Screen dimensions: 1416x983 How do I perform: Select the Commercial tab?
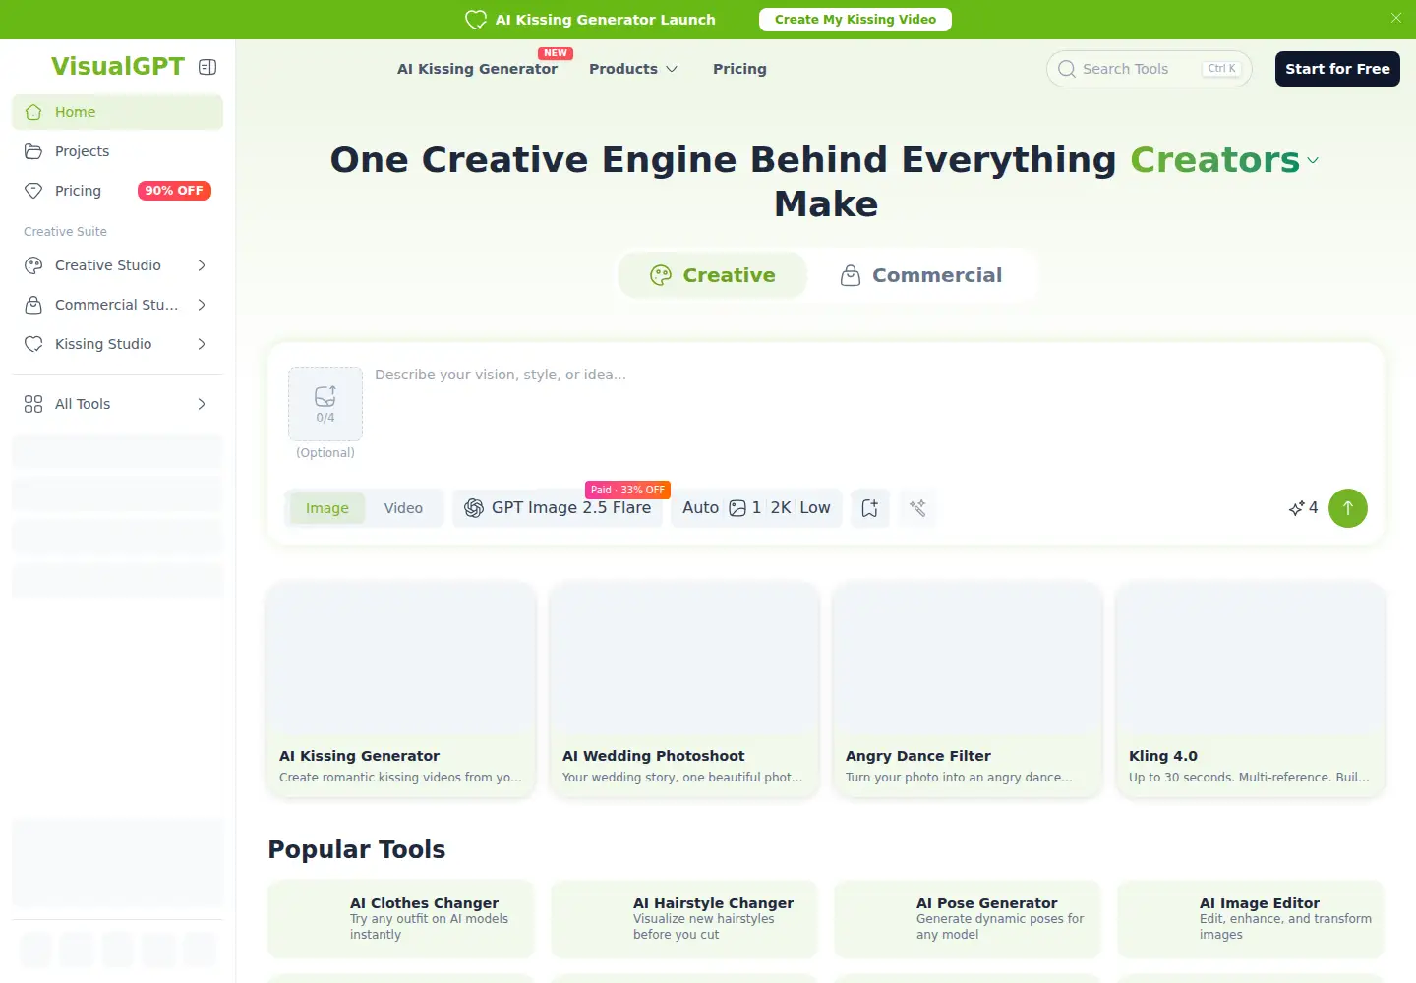pos(922,275)
